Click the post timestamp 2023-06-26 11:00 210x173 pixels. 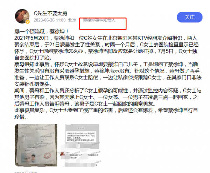click(x=50, y=20)
